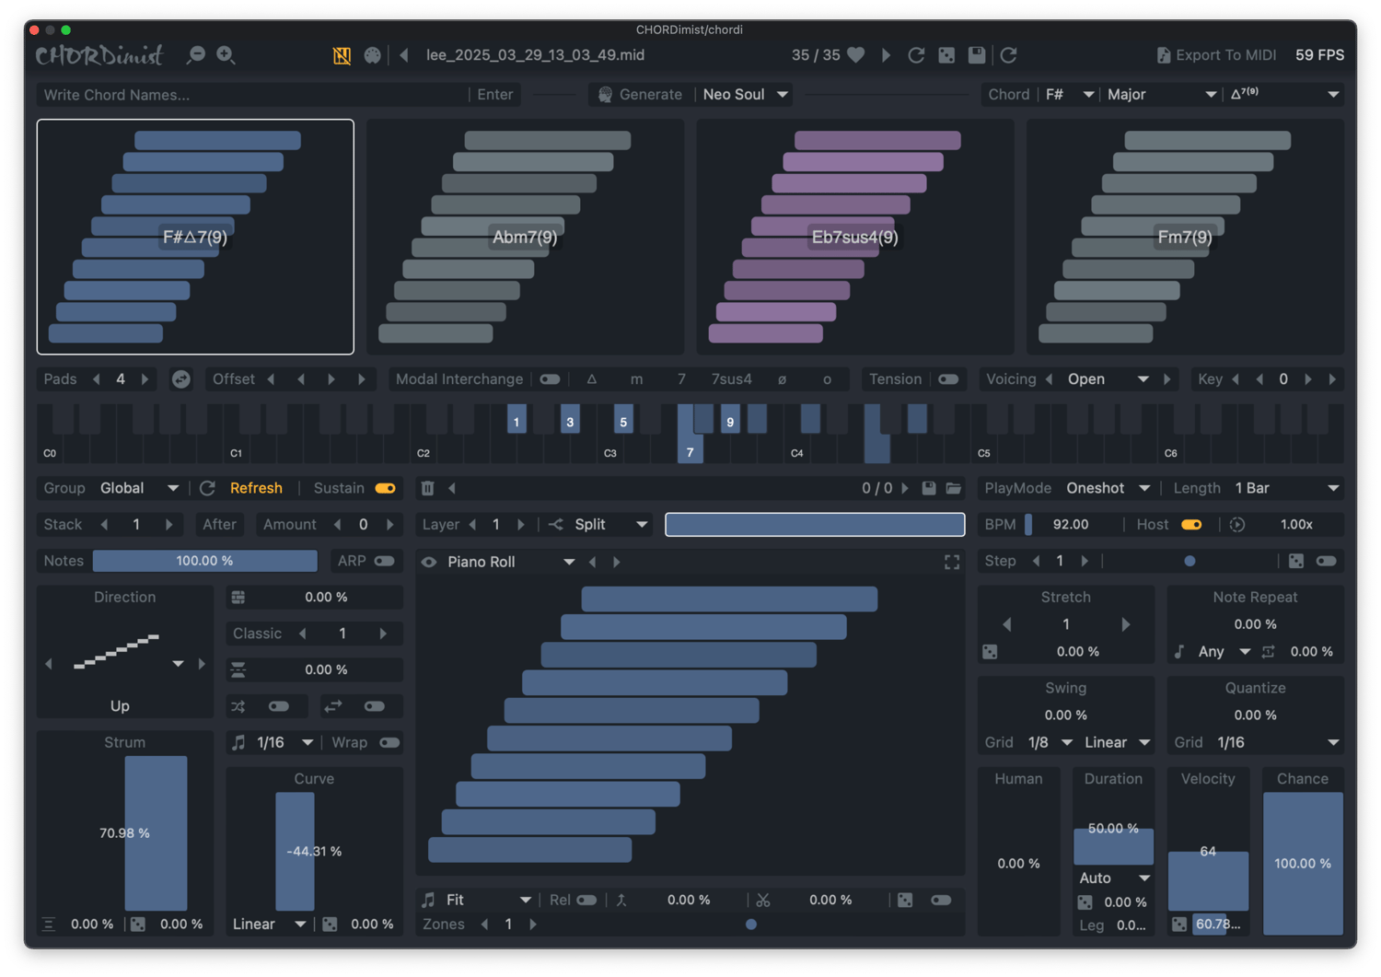Viewport: 1381px width, 977px height.
Task: Open the folder icon beside preset counter
Action: coord(954,488)
